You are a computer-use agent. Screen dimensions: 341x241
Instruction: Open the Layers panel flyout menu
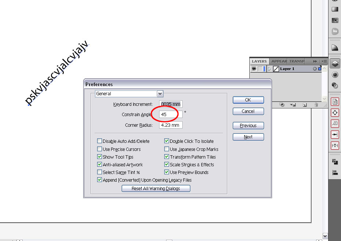[324, 61]
